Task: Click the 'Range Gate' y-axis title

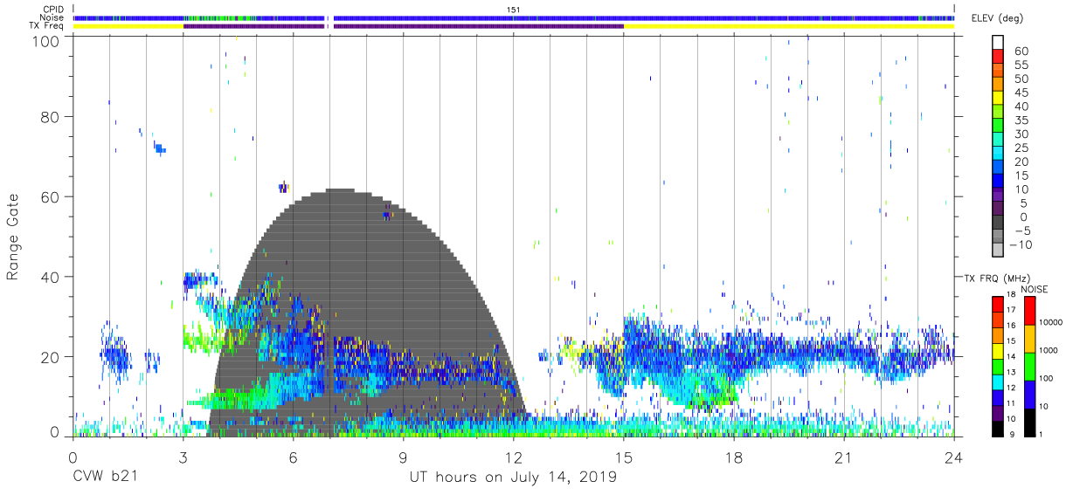Action: pos(13,237)
